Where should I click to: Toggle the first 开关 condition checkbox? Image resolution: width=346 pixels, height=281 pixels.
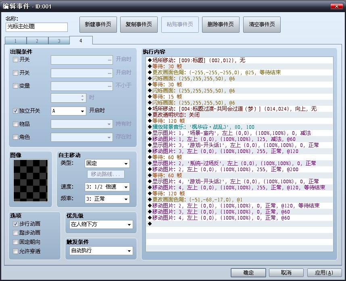point(15,60)
